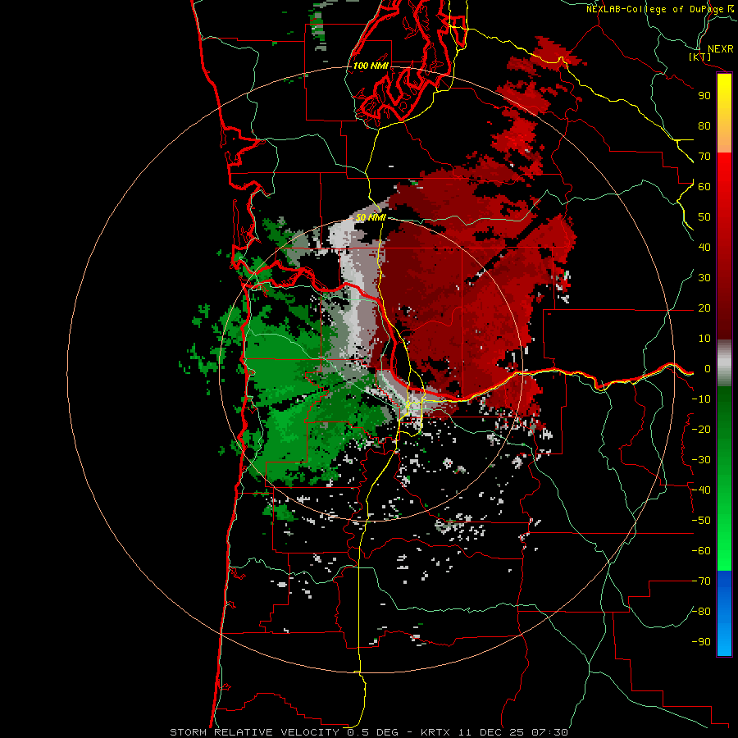Click the Storm Relative Velocity caption at bottom
Image resolution: width=738 pixels, height=738 pixels.
(369, 732)
